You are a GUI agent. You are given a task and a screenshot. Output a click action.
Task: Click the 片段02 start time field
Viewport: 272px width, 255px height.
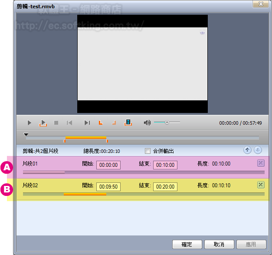coord(108,187)
